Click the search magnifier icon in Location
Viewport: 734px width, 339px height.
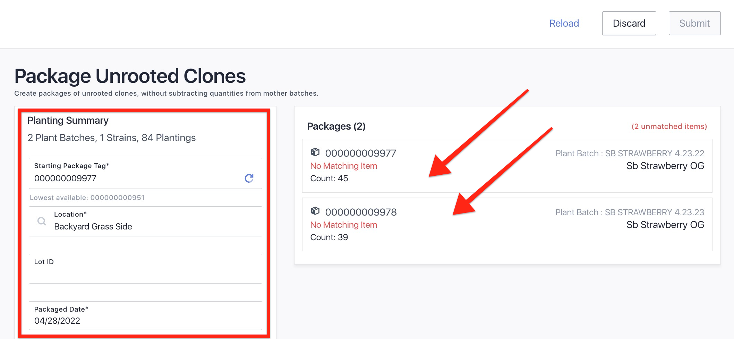coord(42,221)
